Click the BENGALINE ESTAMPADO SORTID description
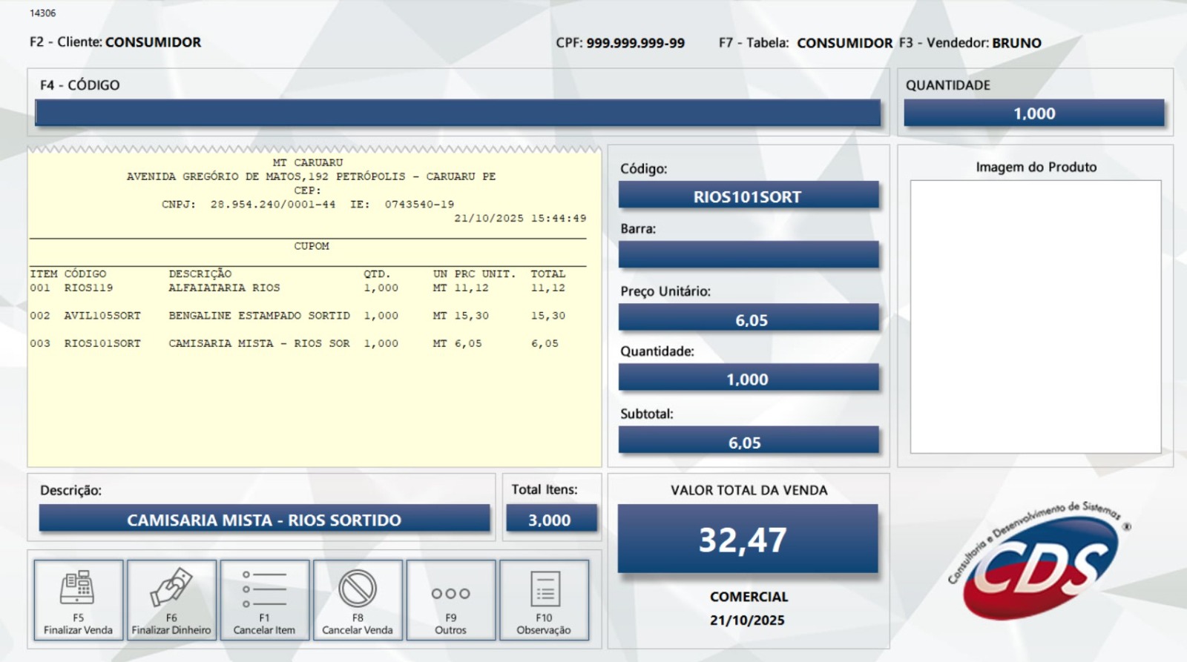This screenshot has width=1187, height=662. (x=259, y=316)
